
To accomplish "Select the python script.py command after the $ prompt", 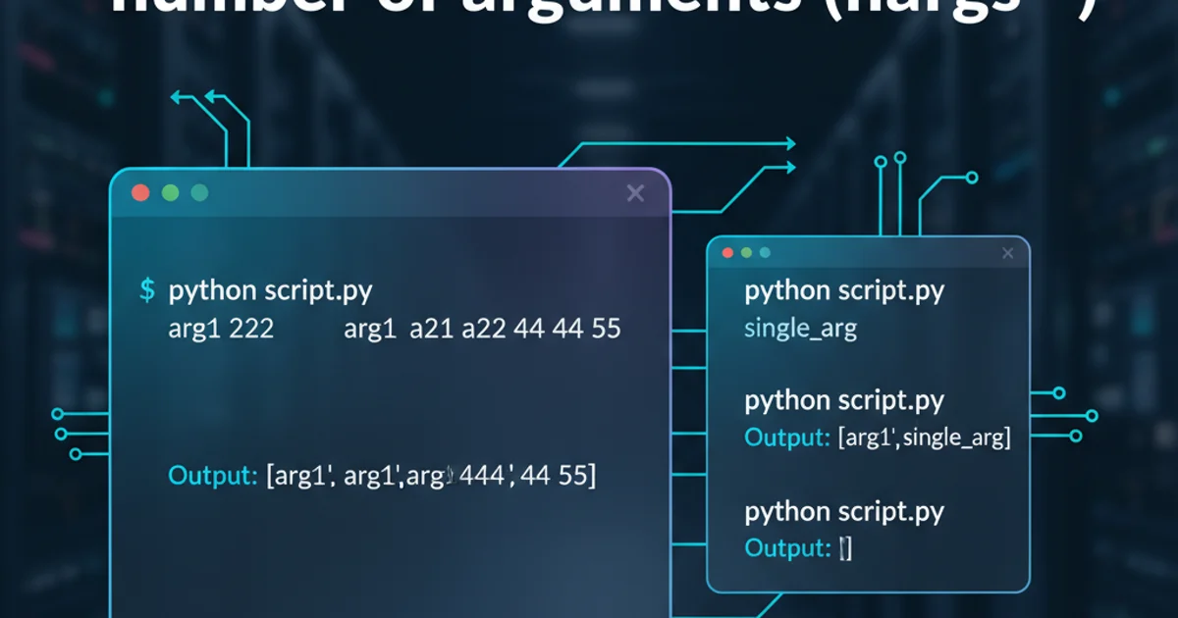I will click(270, 290).
